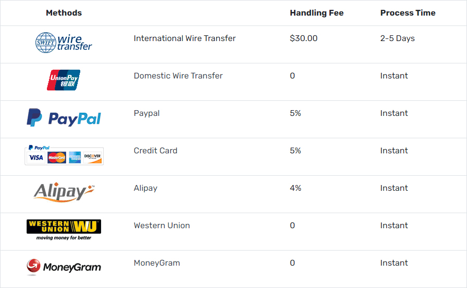
Task: Click the MoneyGram method name text
Action: pos(157,263)
